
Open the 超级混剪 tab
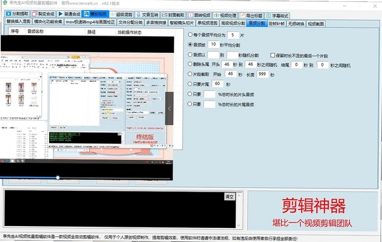(x=122, y=15)
